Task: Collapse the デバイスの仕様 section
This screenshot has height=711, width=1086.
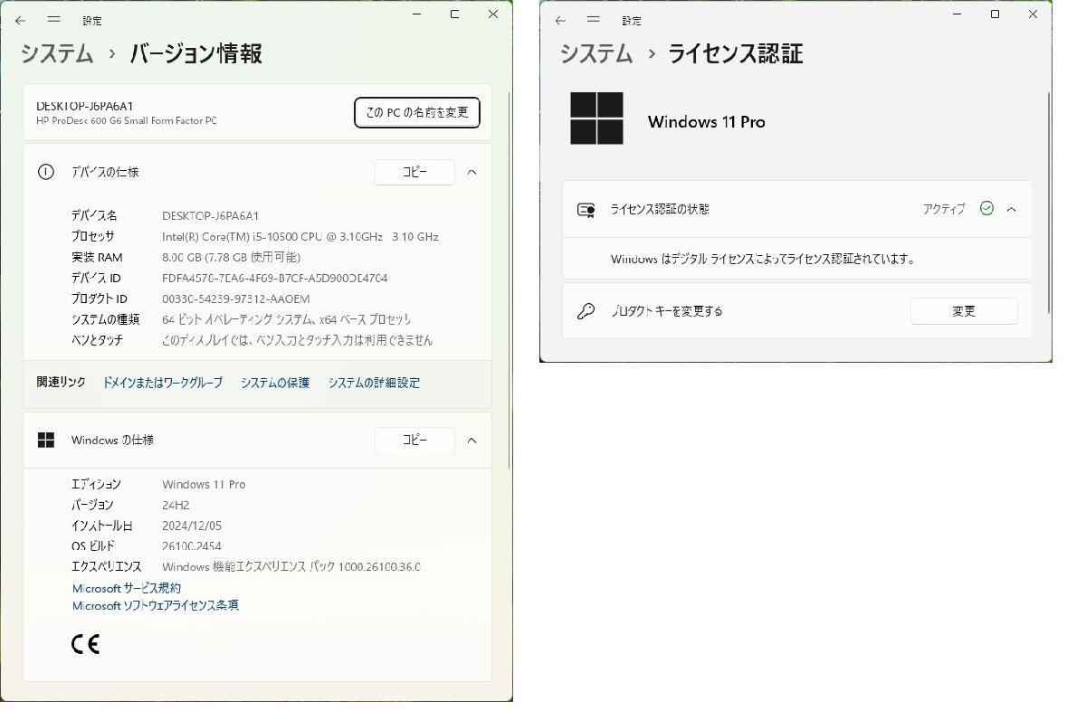Action: click(x=472, y=172)
